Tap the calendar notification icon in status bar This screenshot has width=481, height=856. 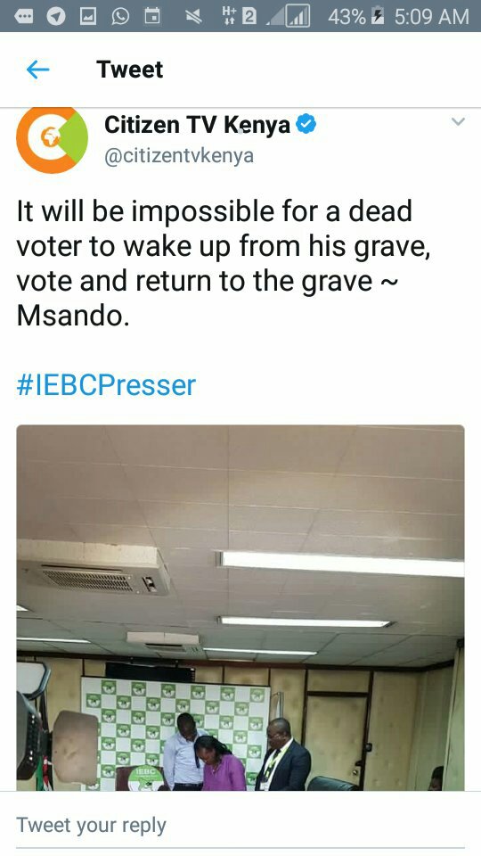pyautogui.click(x=152, y=16)
